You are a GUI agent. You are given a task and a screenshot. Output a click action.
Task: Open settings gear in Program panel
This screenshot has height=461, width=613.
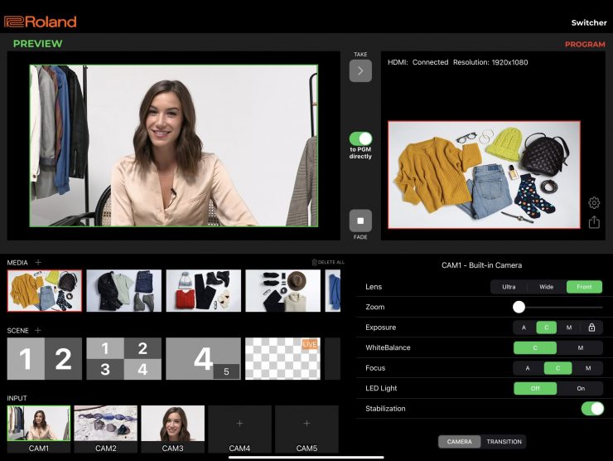coord(594,203)
